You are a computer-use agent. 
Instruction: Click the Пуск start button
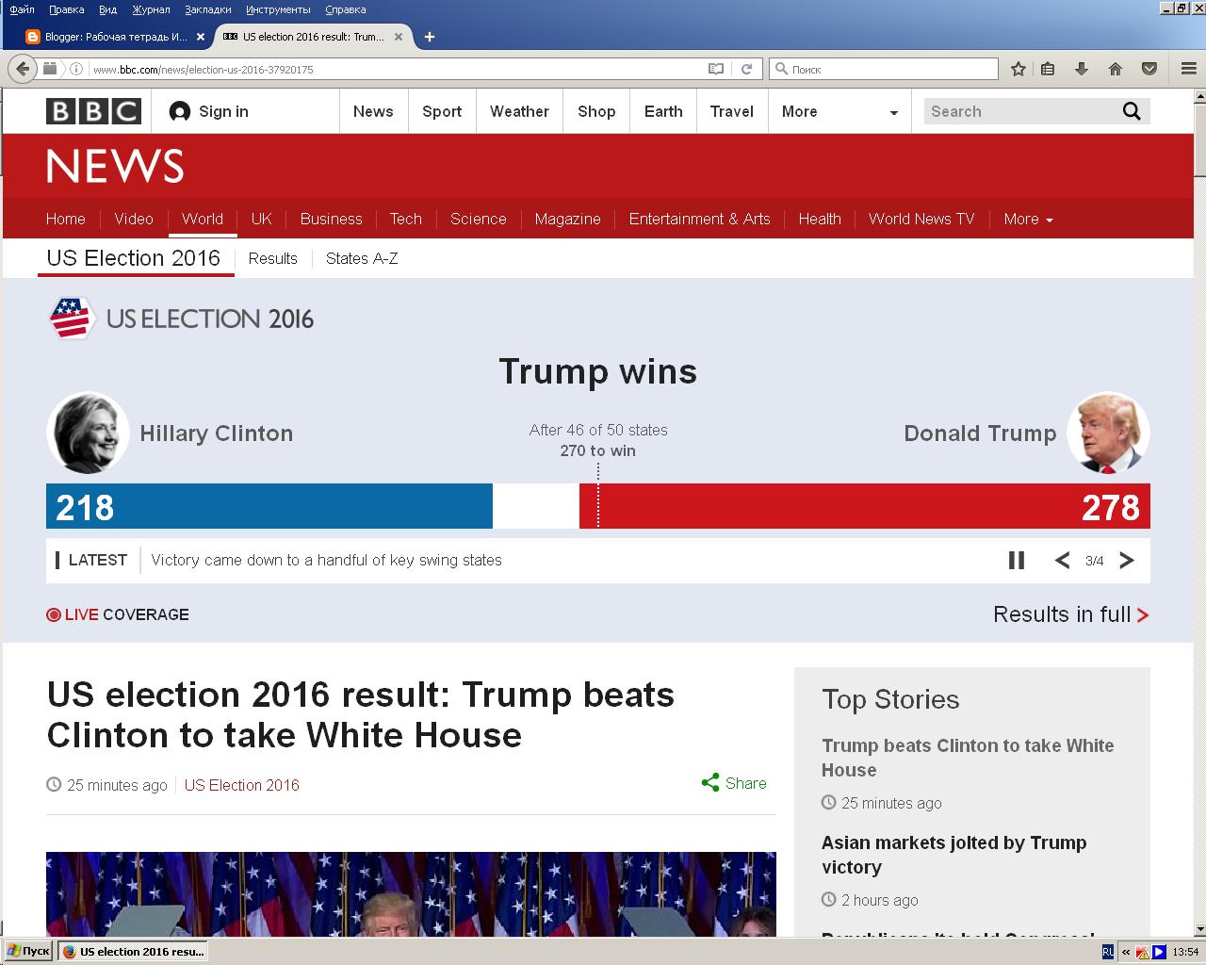[x=28, y=952]
